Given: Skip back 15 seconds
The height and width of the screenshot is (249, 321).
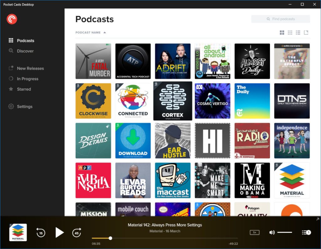Looking at the screenshot, I should 41,233.
